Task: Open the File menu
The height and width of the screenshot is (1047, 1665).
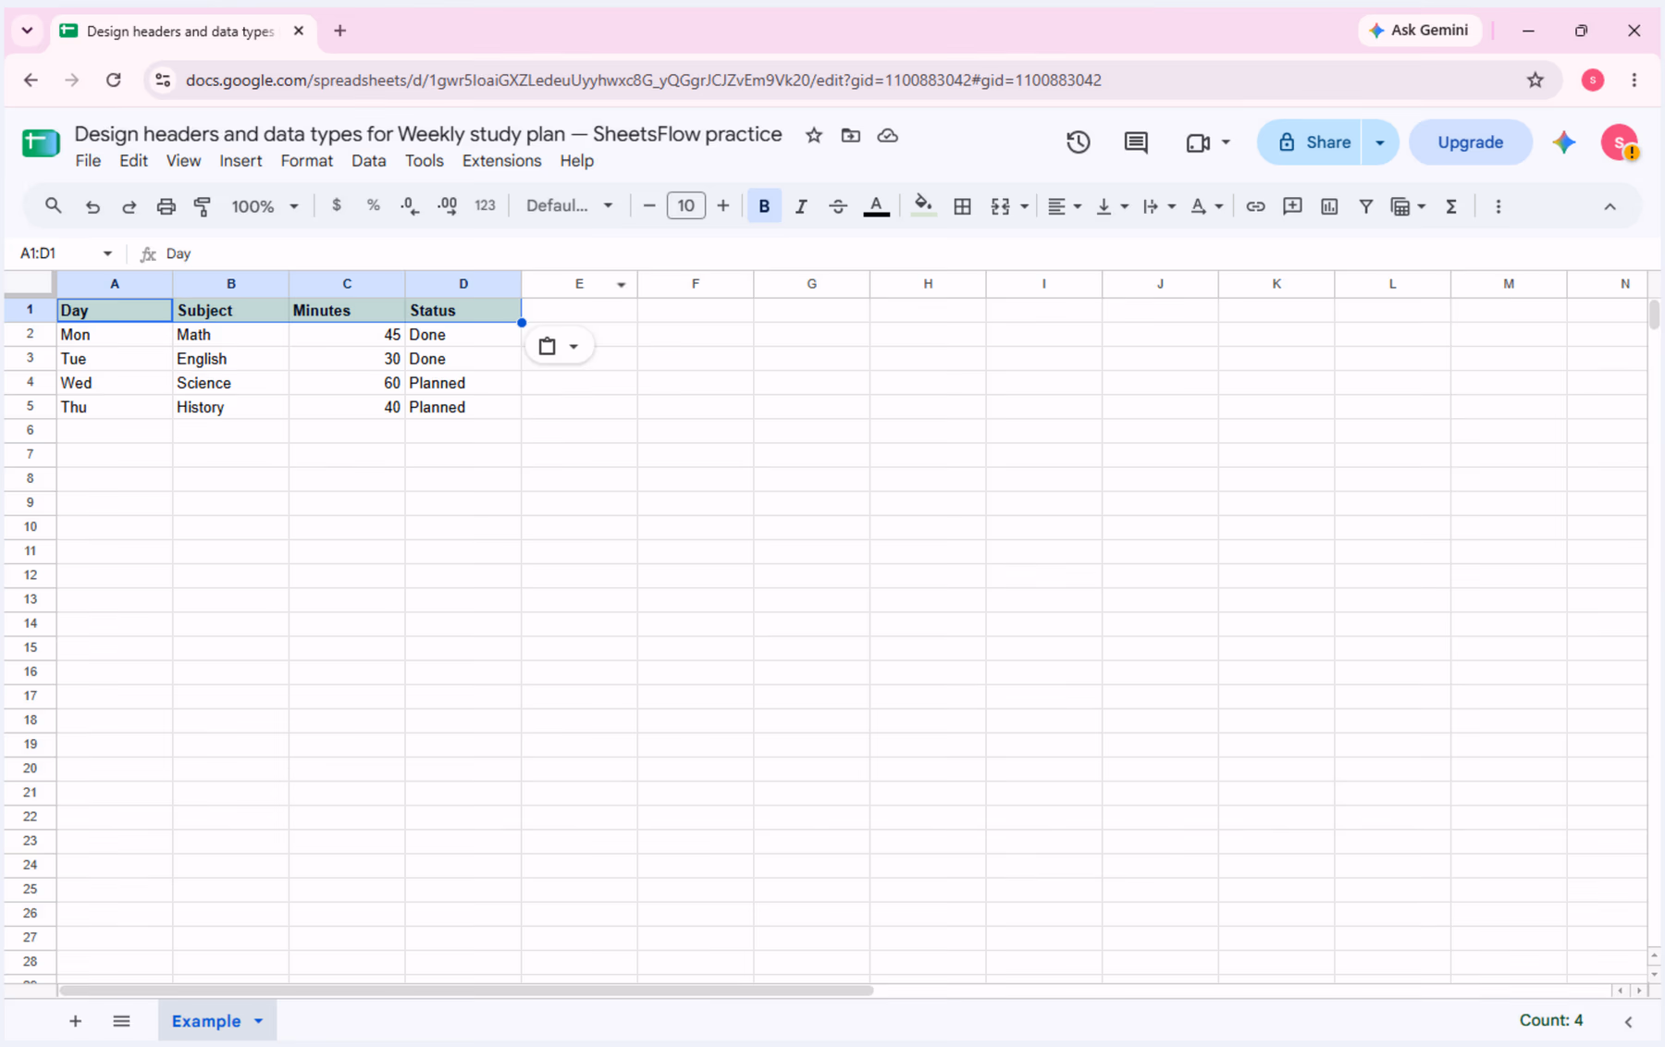Action: pos(88,161)
